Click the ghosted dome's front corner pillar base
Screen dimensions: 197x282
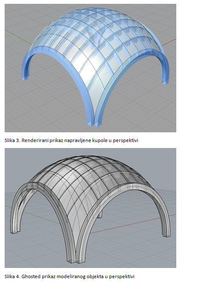76,261
